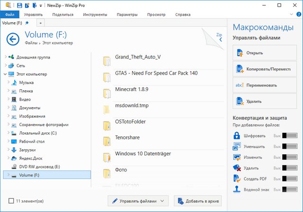Click the save icon in title bar

(19, 5)
